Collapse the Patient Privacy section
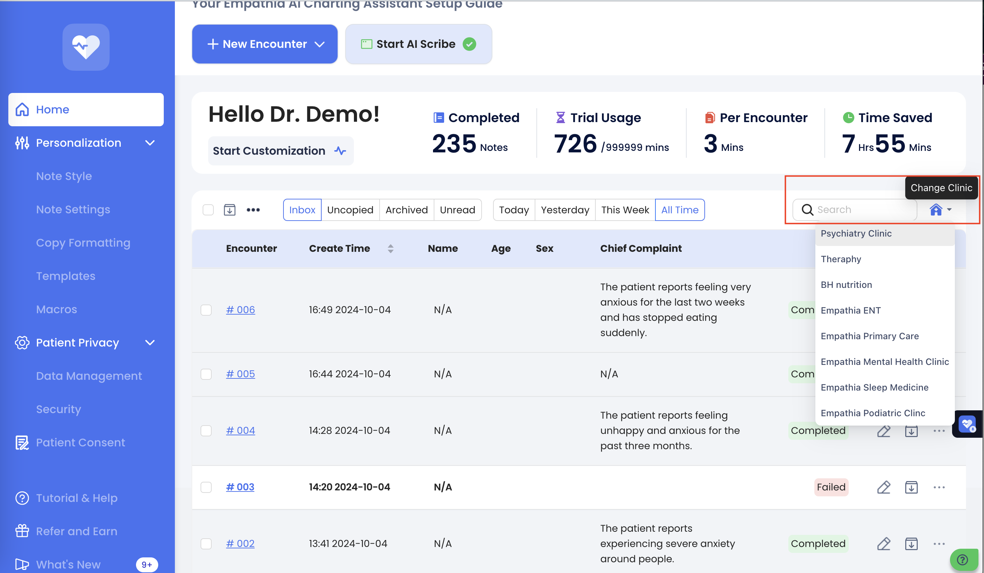The width and height of the screenshot is (984, 573). tap(150, 343)
